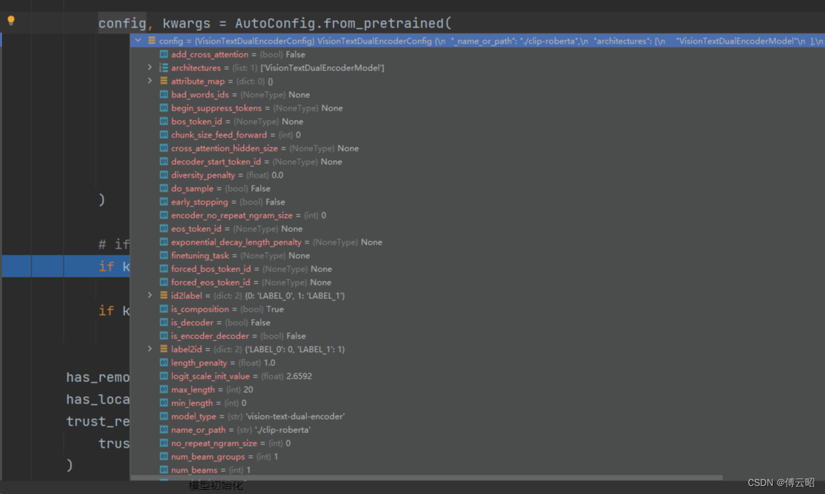Expand the architectures list

click(x=150, y=68)
